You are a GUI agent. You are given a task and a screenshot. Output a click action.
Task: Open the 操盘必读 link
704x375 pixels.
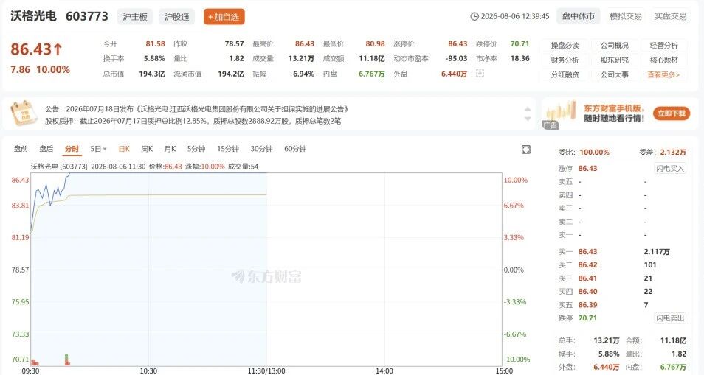coord(565,45)
